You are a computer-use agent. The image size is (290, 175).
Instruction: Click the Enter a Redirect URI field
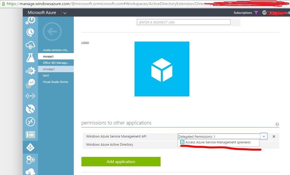(184, 22)
